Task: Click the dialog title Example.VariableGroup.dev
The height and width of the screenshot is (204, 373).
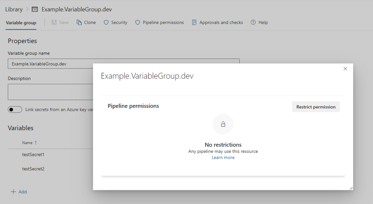Action: tap(147, 76)
